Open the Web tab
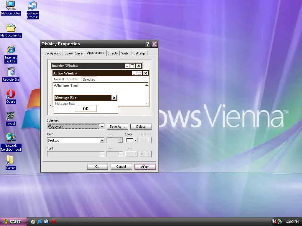The width and height of the screenshot is (302, 226). (125, 53)
